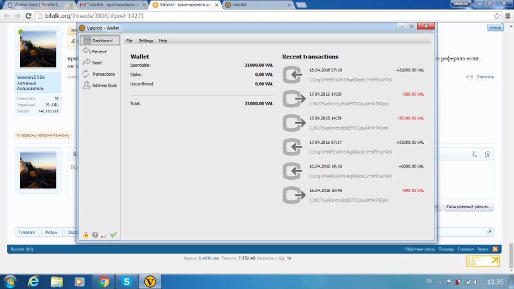514x289 pixels.
Task: Go to the Send coins page
Action: tap(94, 63)
